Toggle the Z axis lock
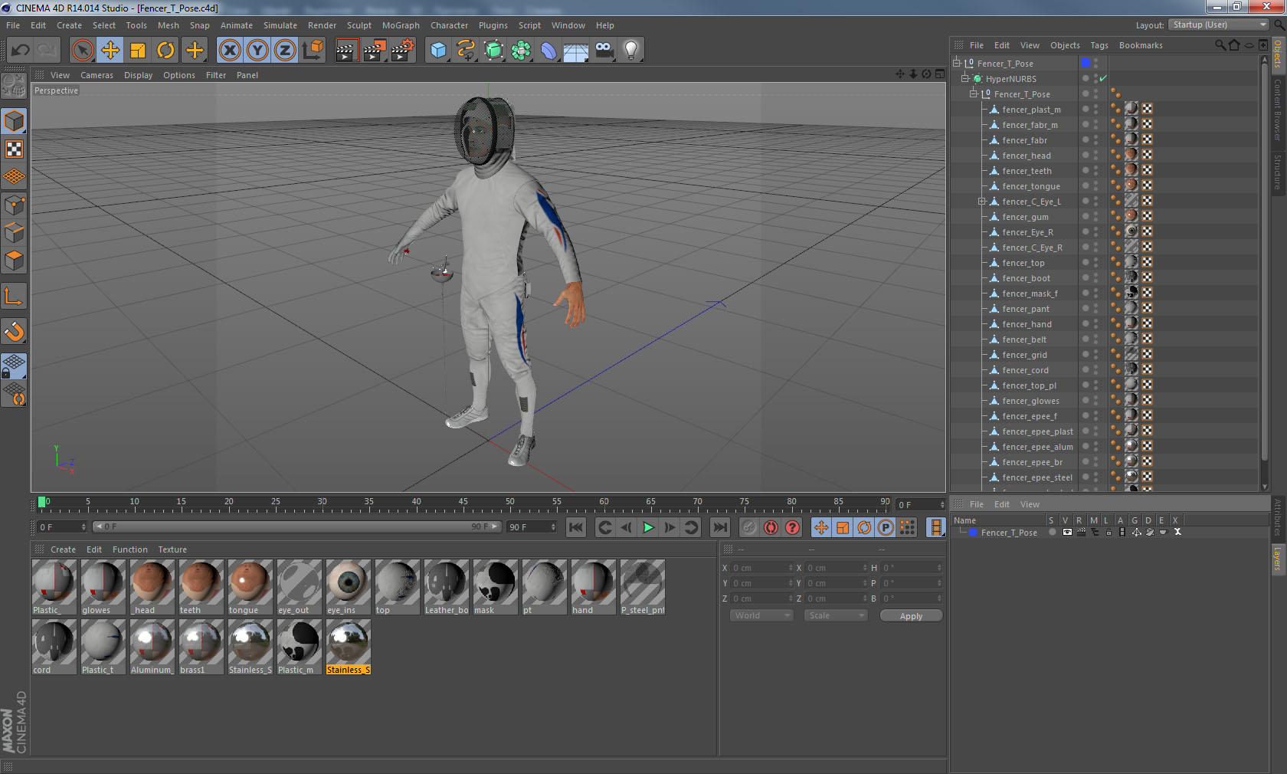Screen dimensions: 1287x774 [285, 51]
